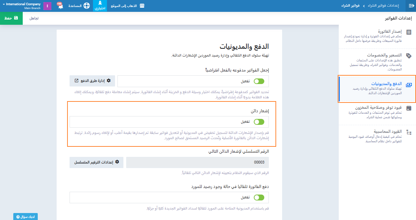
Task: Click the next credit note number field 00003
Action: [197, 162]
